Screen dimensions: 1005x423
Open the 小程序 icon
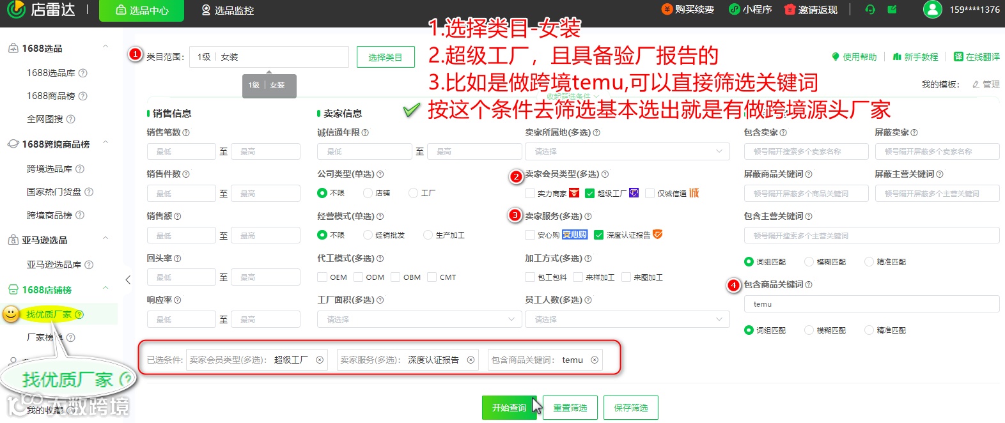[x=735, y=10]
